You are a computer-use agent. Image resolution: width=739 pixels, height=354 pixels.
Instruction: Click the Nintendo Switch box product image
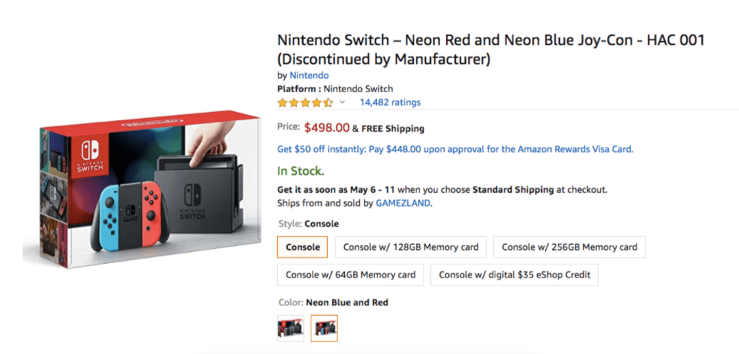142,189
